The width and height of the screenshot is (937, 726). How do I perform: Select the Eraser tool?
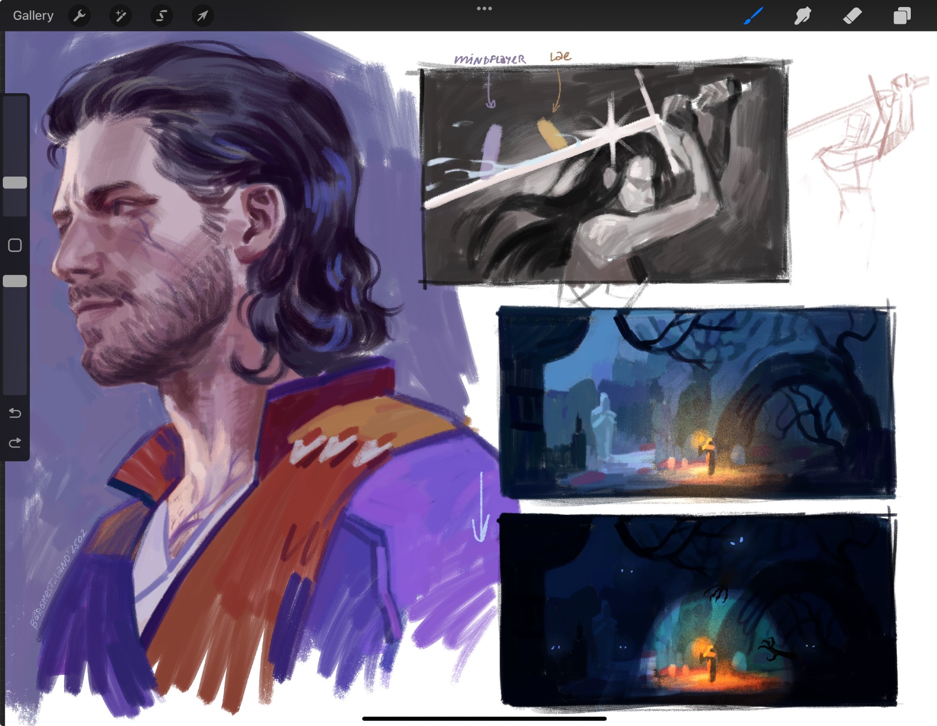tap(852, 16)
